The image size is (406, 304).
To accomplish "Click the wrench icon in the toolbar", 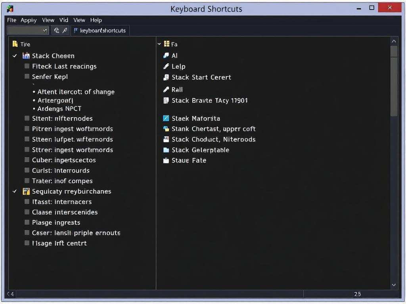I will tap(65, 30).
